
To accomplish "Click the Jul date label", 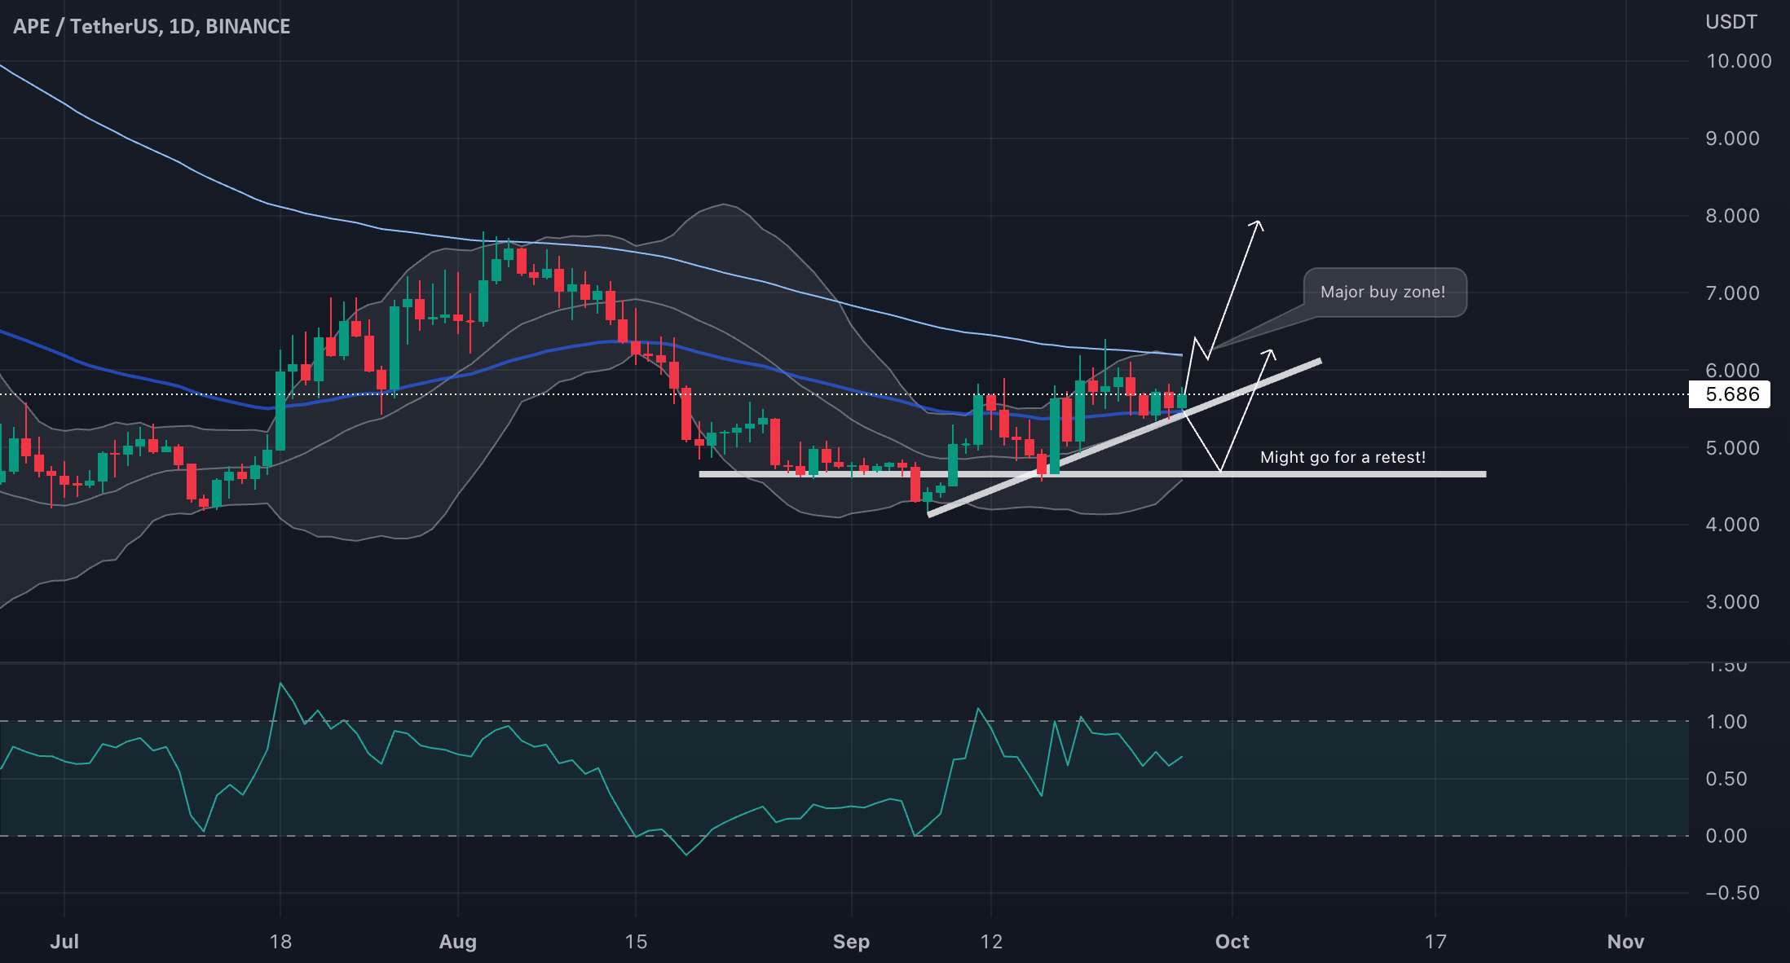I will coord(64,942).
